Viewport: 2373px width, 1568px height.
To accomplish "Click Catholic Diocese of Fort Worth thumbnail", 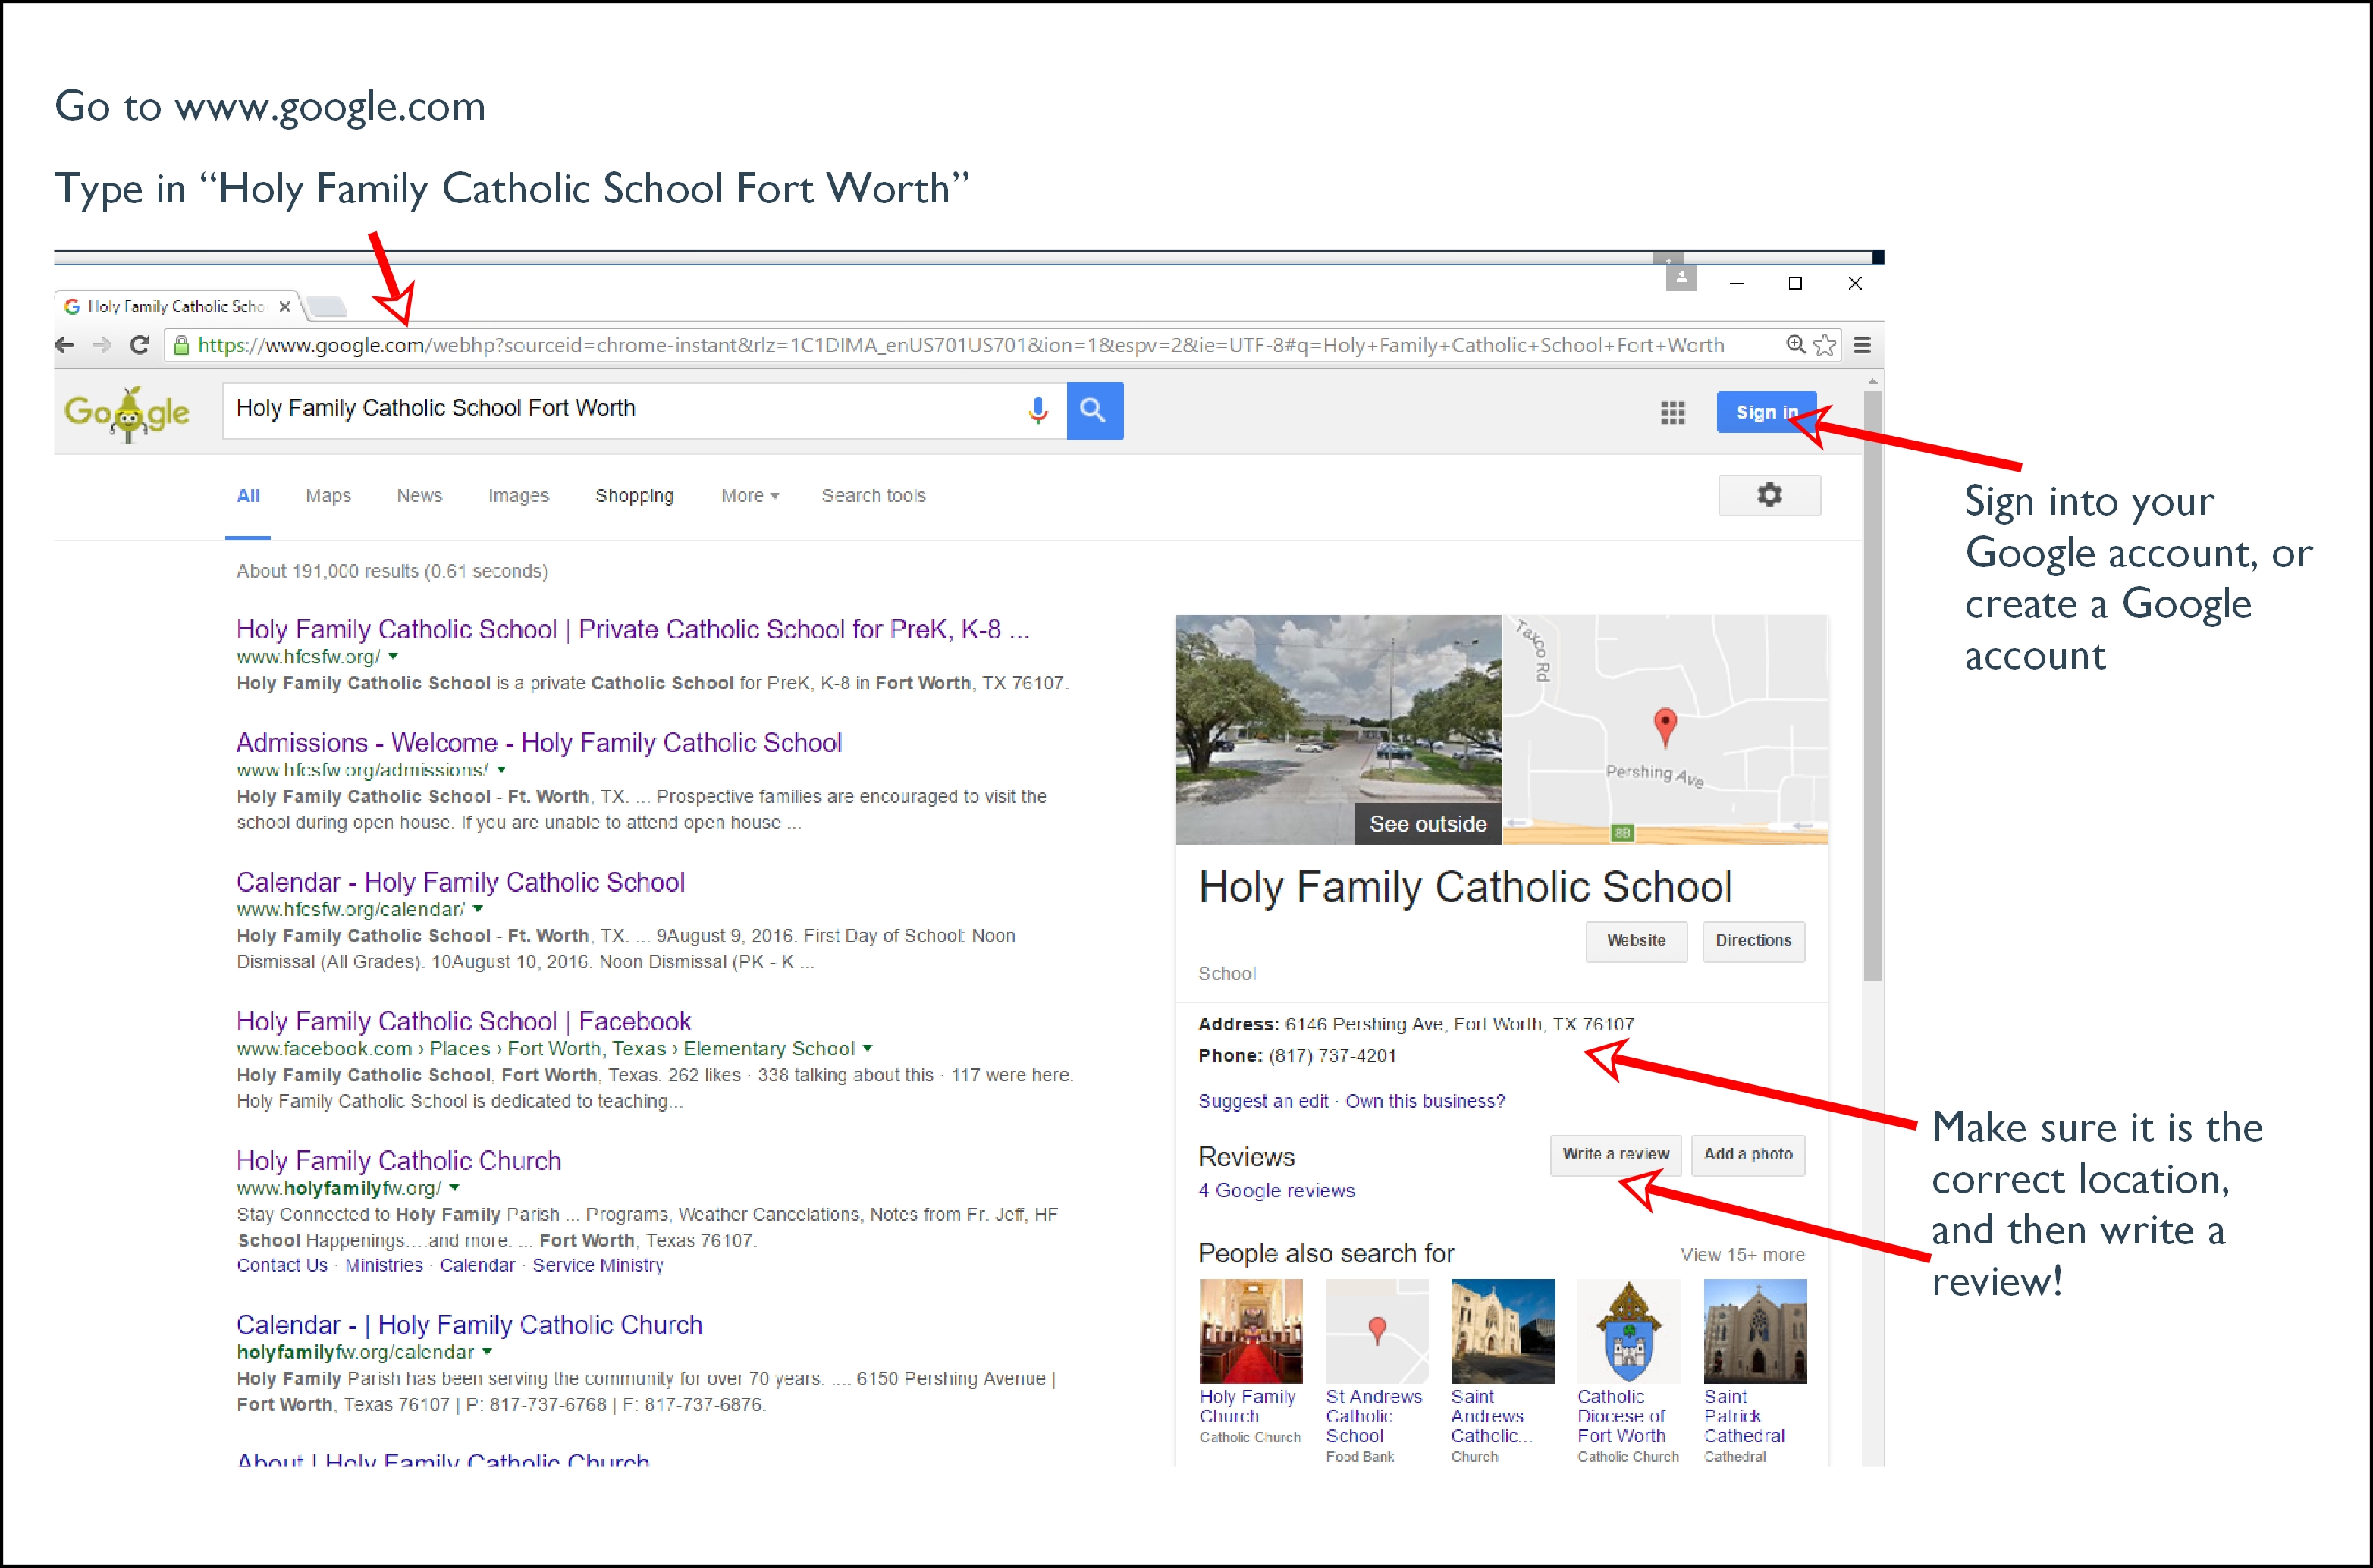I will [1629, 1332].
